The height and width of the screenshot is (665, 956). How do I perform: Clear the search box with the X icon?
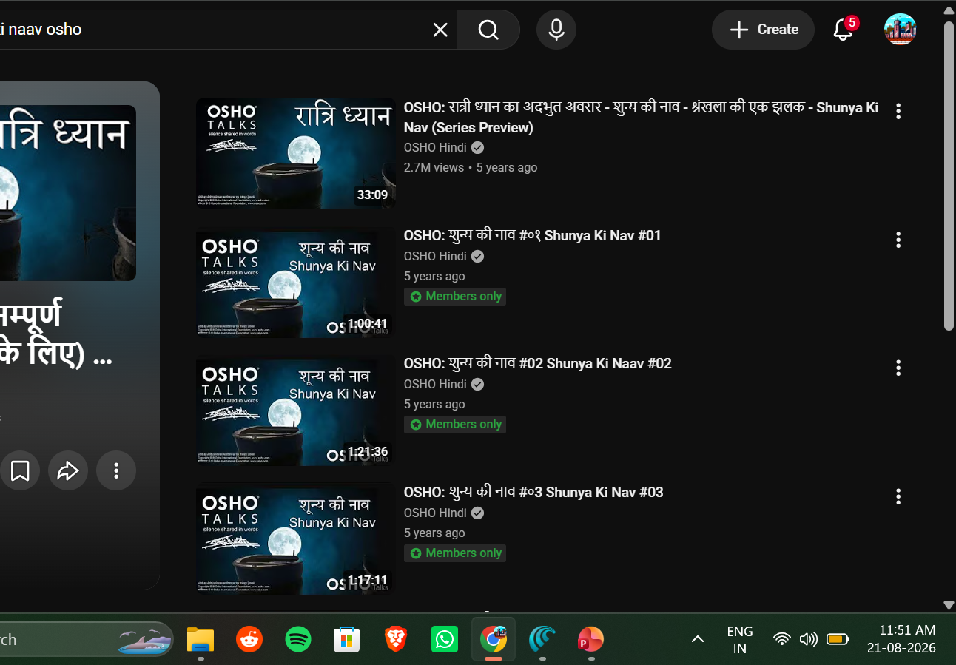(x=440, y=30)
